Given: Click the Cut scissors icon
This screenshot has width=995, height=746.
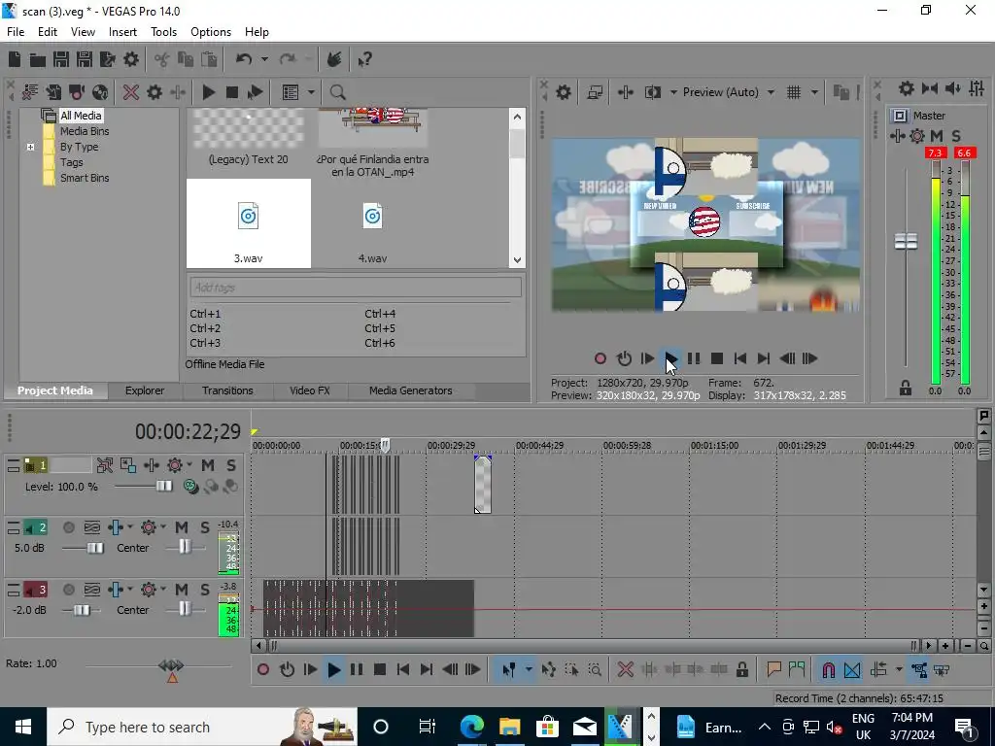Looking at the screenshot, I should 162,59.
